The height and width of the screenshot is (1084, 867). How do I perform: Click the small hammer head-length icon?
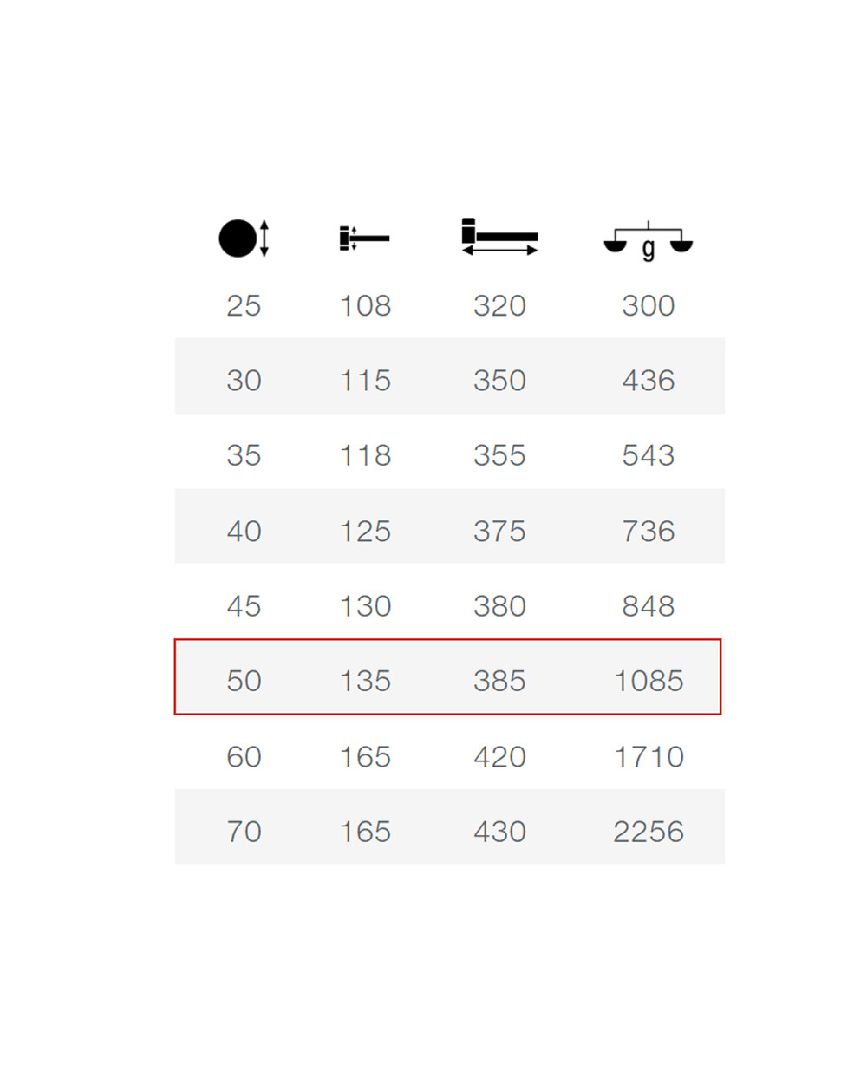[364, 238]
